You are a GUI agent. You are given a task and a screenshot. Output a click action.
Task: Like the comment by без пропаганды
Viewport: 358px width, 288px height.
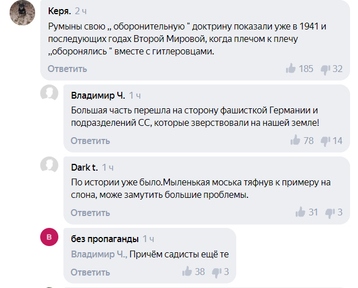187,272
